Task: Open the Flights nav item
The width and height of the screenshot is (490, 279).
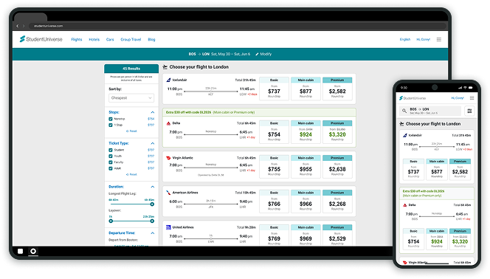Action: click(x=77, y=39)
